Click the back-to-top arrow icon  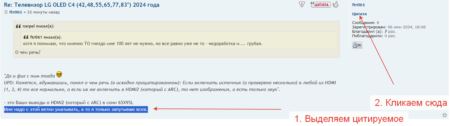(445, 115)
